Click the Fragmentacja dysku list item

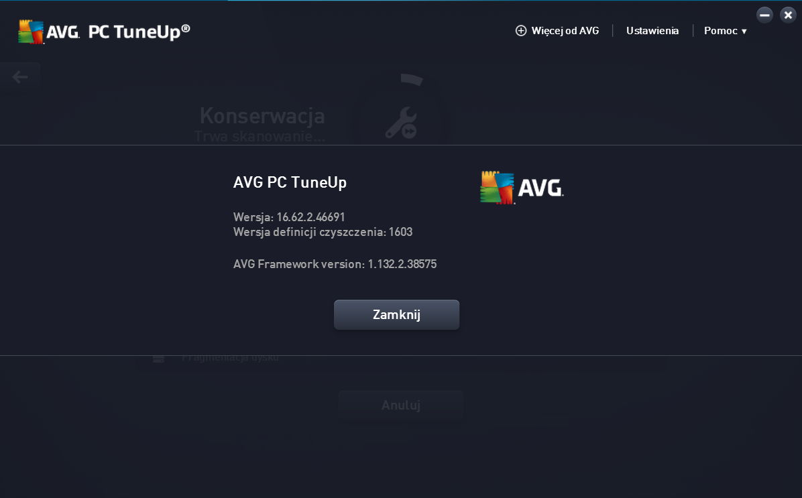(x=230, y=358)
